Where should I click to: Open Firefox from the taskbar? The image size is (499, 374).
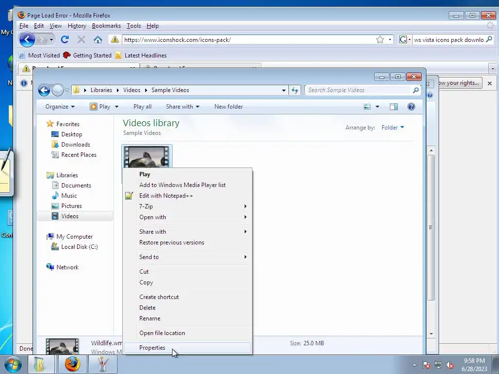coord(73,364)
